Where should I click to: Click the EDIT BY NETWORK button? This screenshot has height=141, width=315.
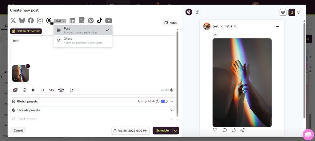pos(26,31)
